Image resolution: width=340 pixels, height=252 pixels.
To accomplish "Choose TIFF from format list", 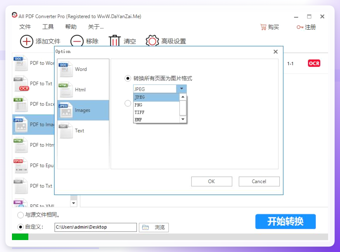I will pyautogui.click(x=156, y=112).
